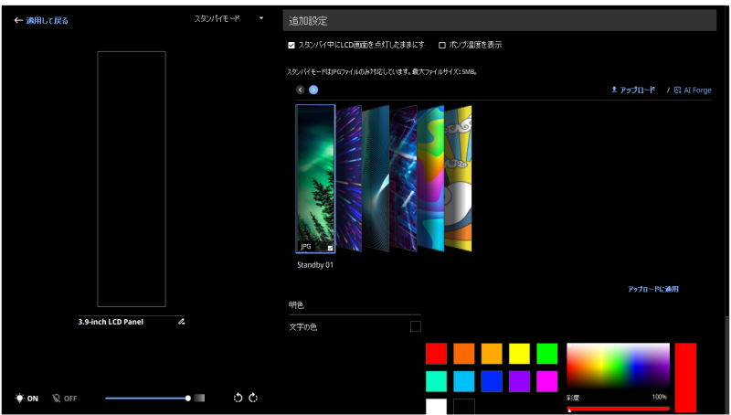Click the rotate clockwise icon
731x415 pixels.
pyautogui.click(x=253, y=398)
